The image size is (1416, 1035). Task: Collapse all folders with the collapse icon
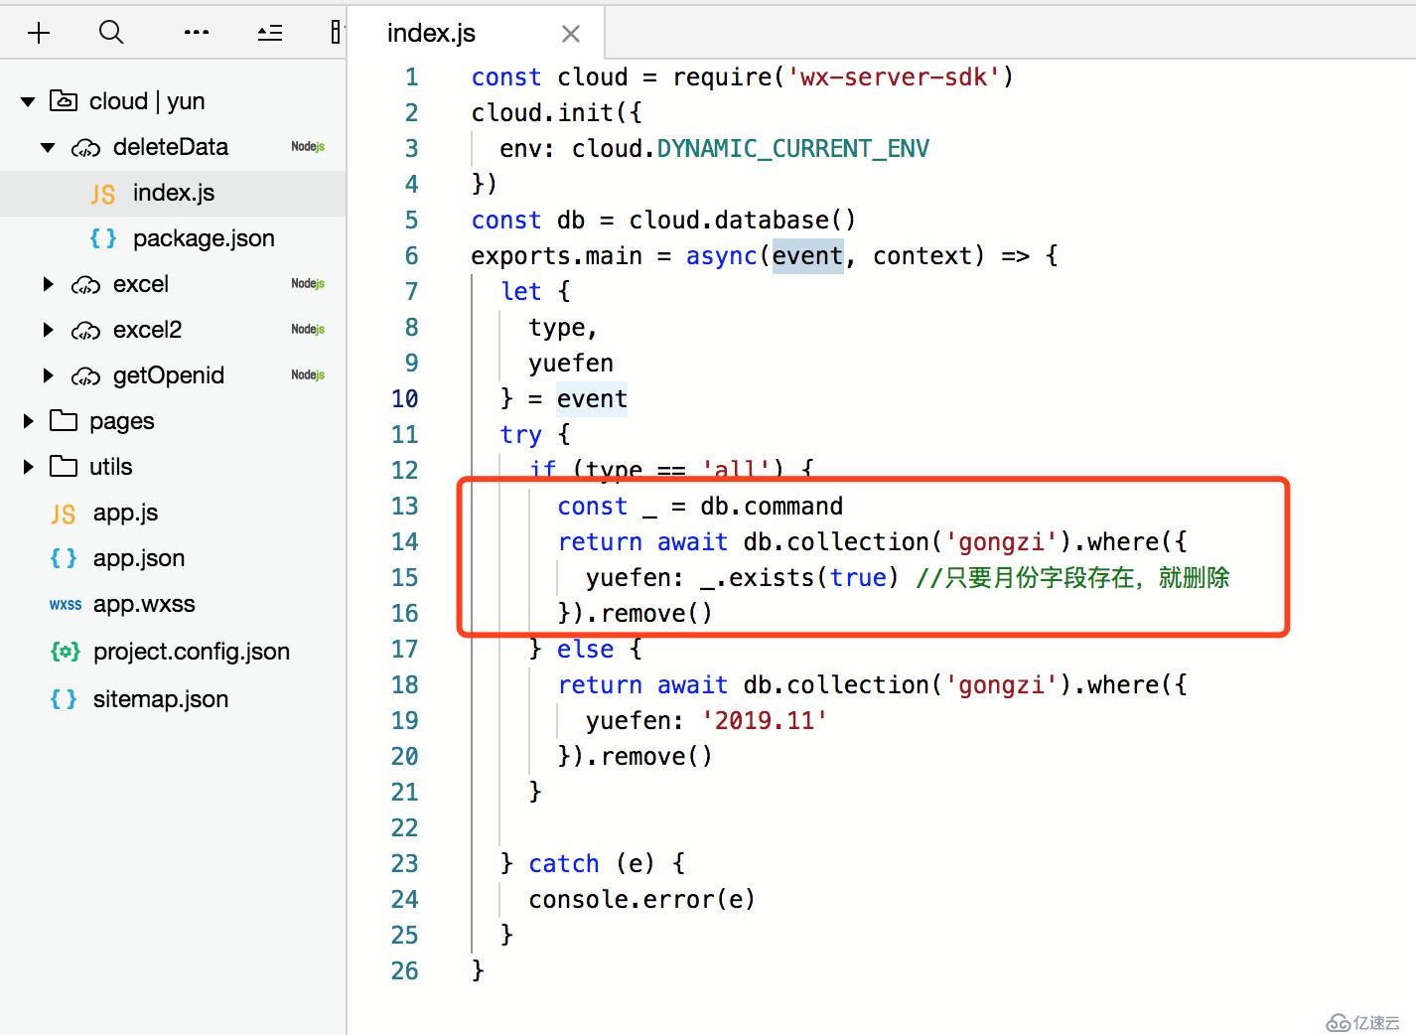pyautogui.click(x=270, y=33)
